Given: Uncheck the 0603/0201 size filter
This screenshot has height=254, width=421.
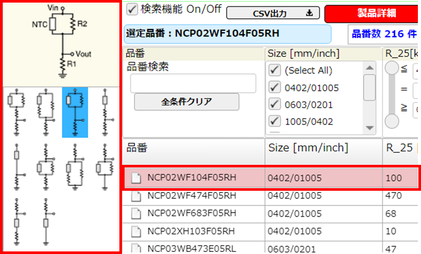Looking at the screenshot, I should click(274, 105).
